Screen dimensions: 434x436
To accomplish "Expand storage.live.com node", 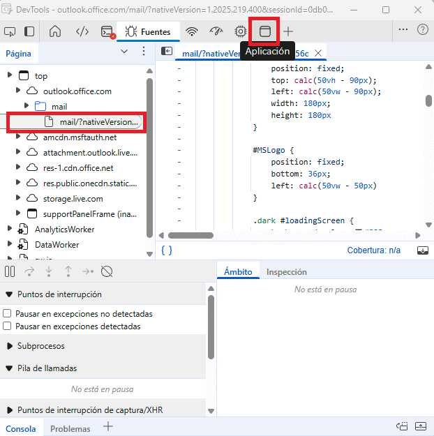I will pyautogui.click(x=18, y=197).
